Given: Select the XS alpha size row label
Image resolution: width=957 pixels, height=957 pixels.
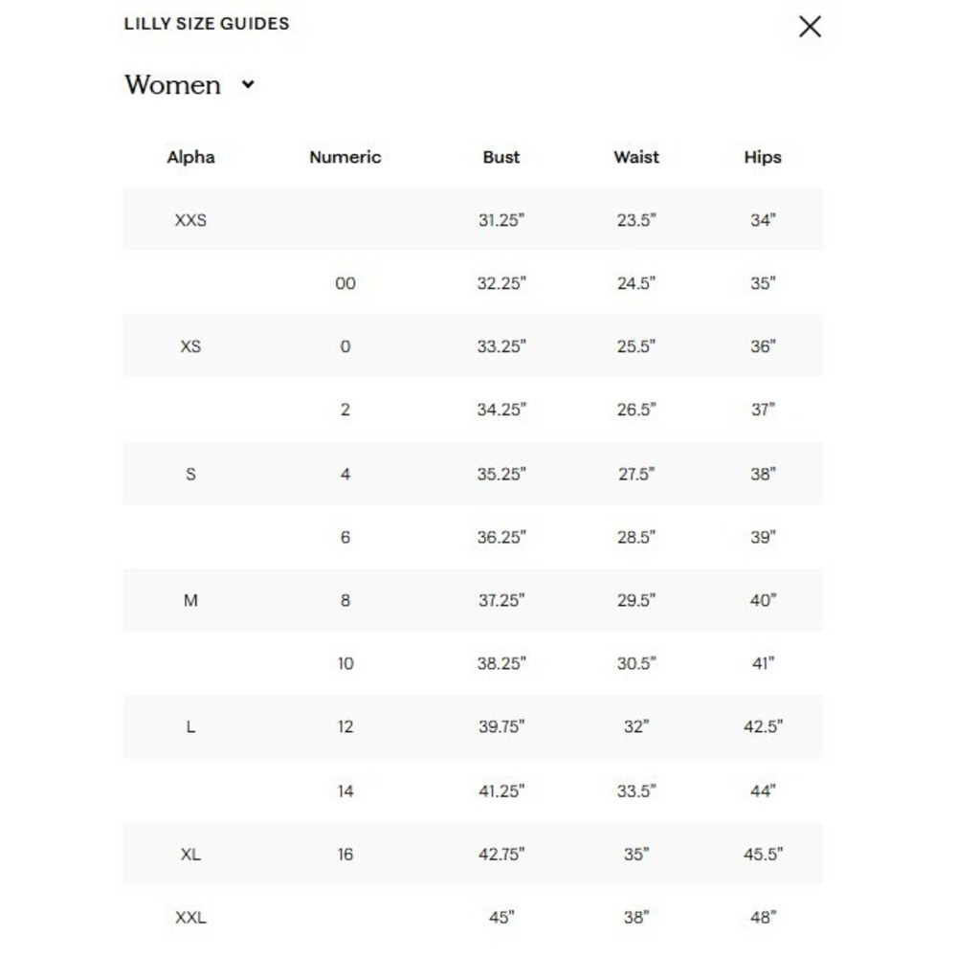Looking at the screenshot, I should [x=190, y=346].
